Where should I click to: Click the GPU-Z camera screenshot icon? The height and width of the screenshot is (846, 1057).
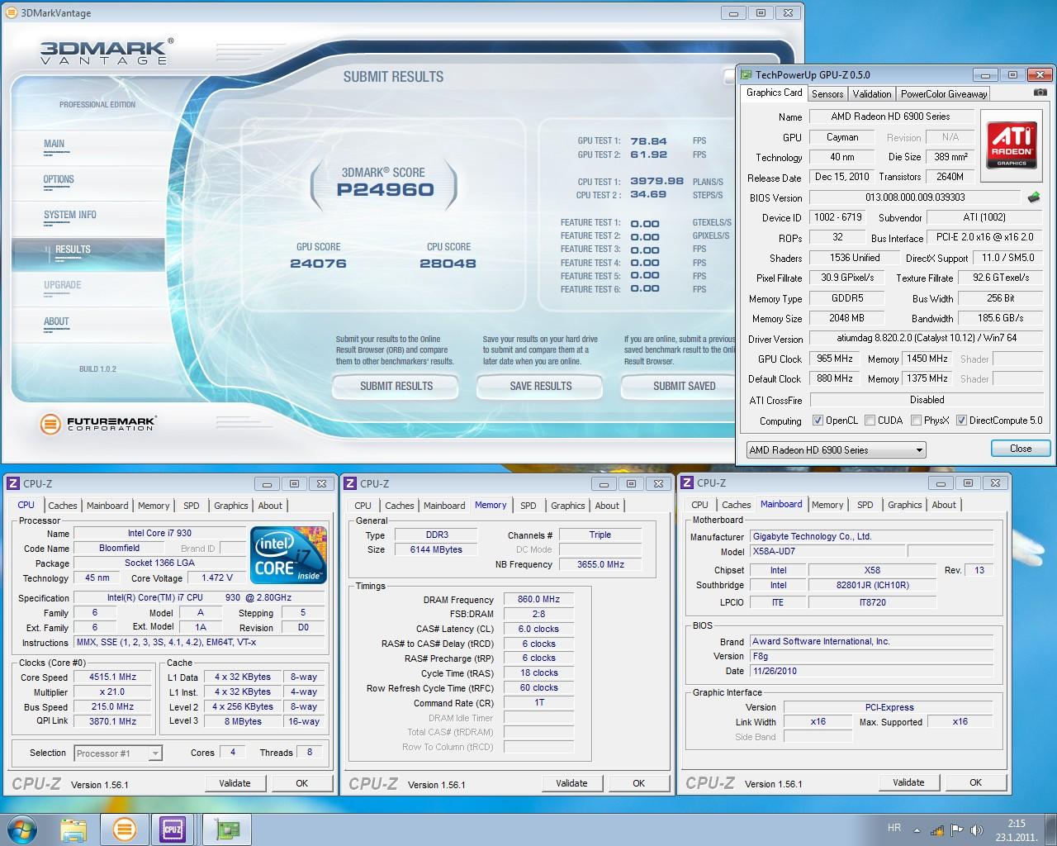coord(1040,93)
